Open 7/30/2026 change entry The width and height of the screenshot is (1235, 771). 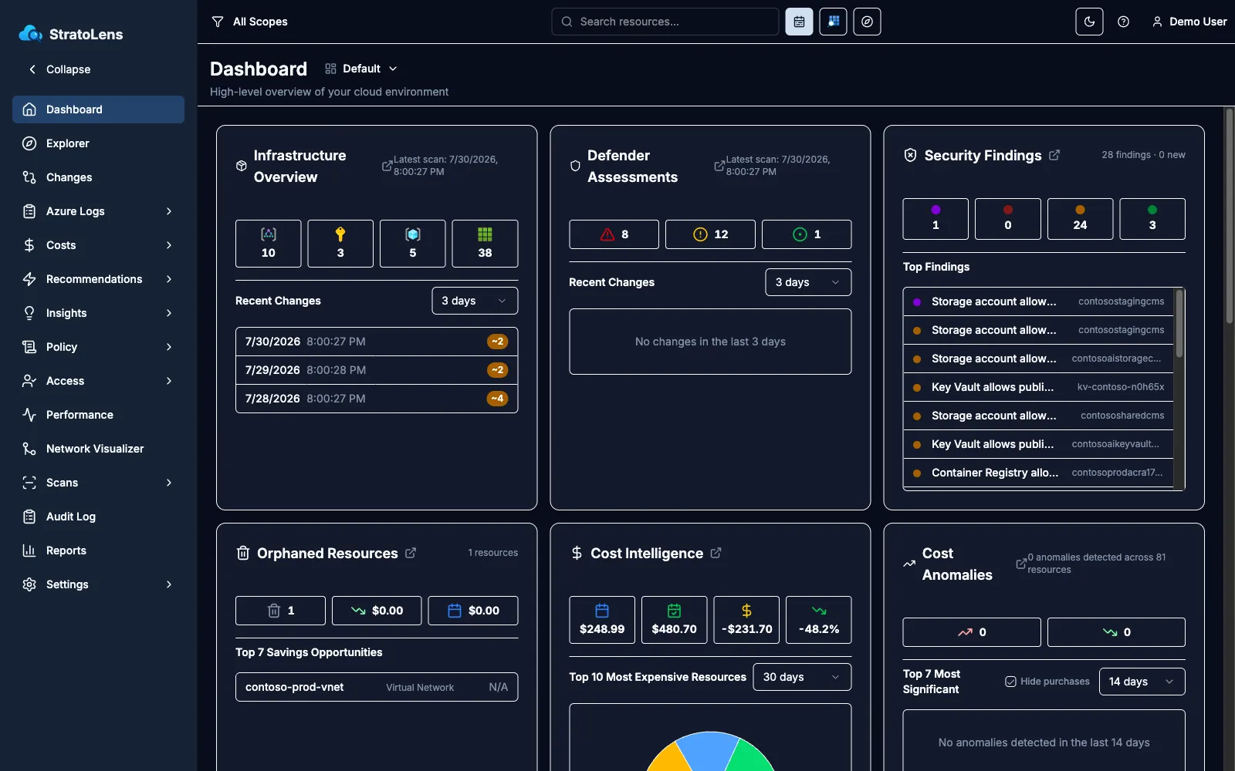(x=377, y=342)
